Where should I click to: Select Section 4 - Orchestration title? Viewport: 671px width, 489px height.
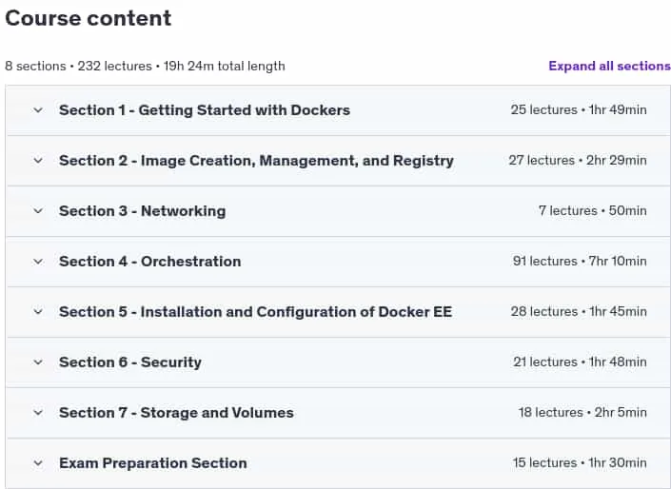click(x=149, y=262)
